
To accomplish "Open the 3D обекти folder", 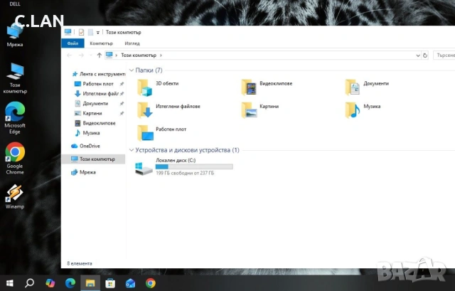I will [x=158, y=87].
